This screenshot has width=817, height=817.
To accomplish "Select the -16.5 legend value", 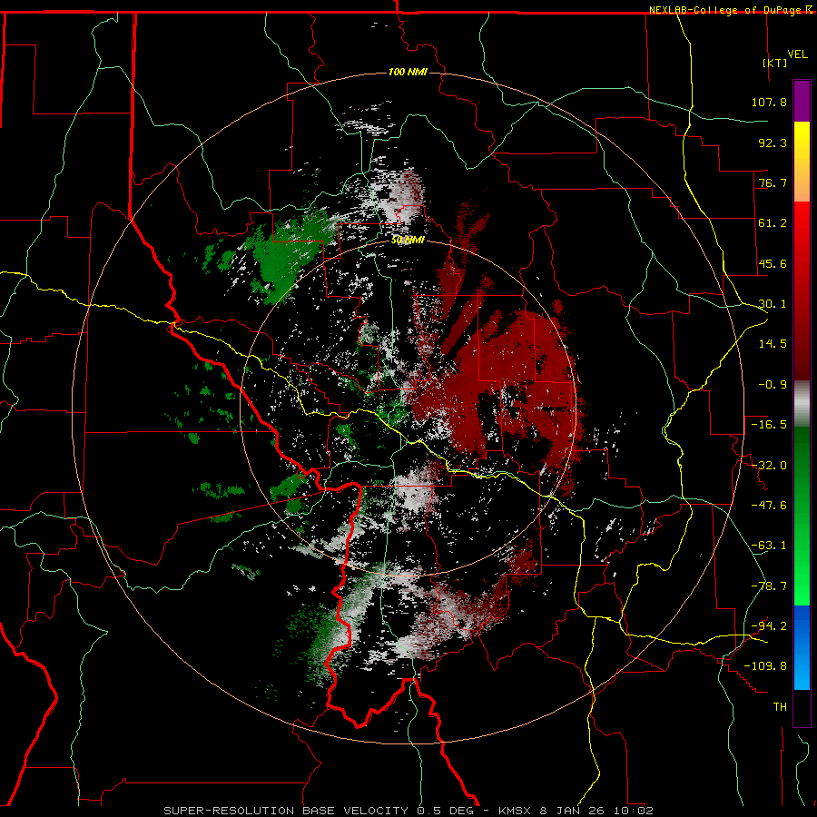I will pyautogui.click(x=769, y=425).
